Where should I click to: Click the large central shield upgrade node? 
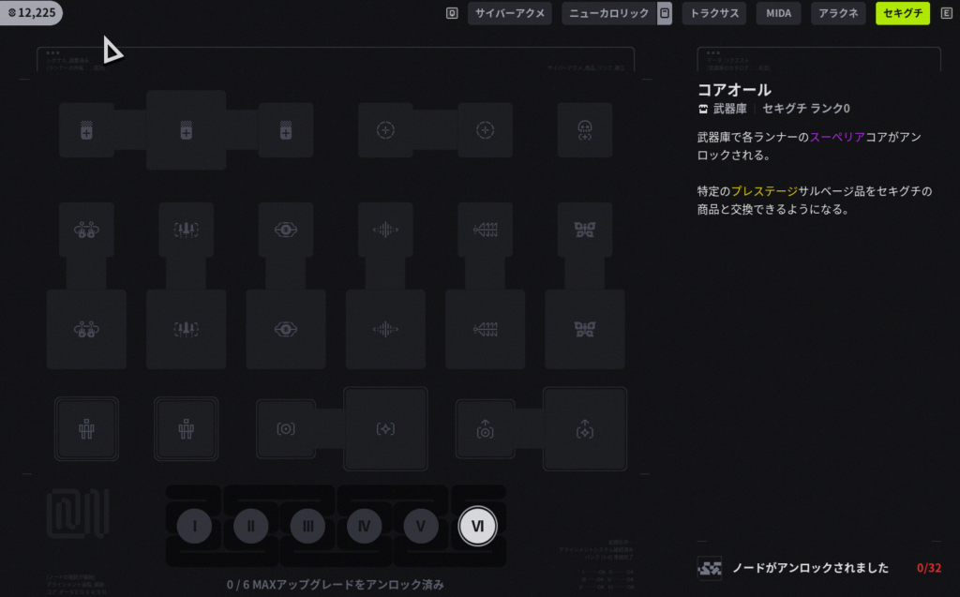(x=186, y=130)
